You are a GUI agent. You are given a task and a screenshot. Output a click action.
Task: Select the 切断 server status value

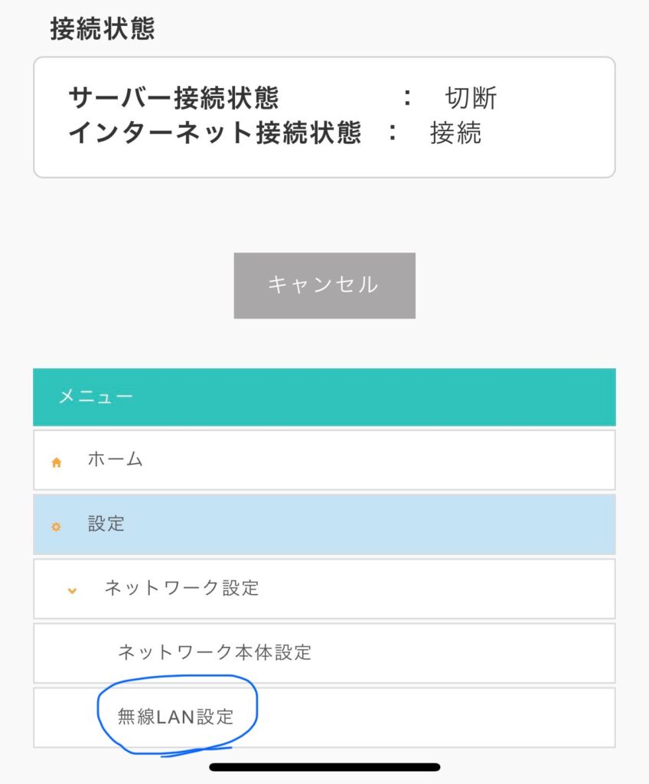coord(471,98)
